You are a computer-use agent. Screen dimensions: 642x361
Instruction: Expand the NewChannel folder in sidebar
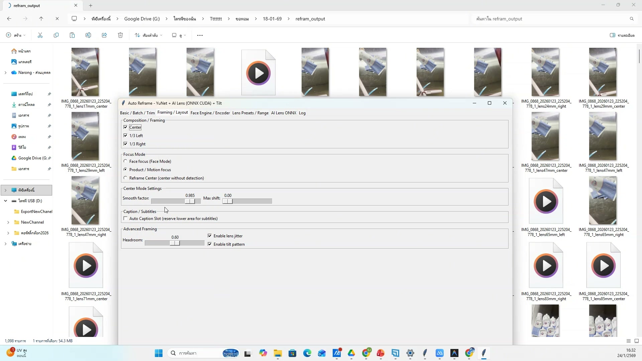[x=8, y=222]
